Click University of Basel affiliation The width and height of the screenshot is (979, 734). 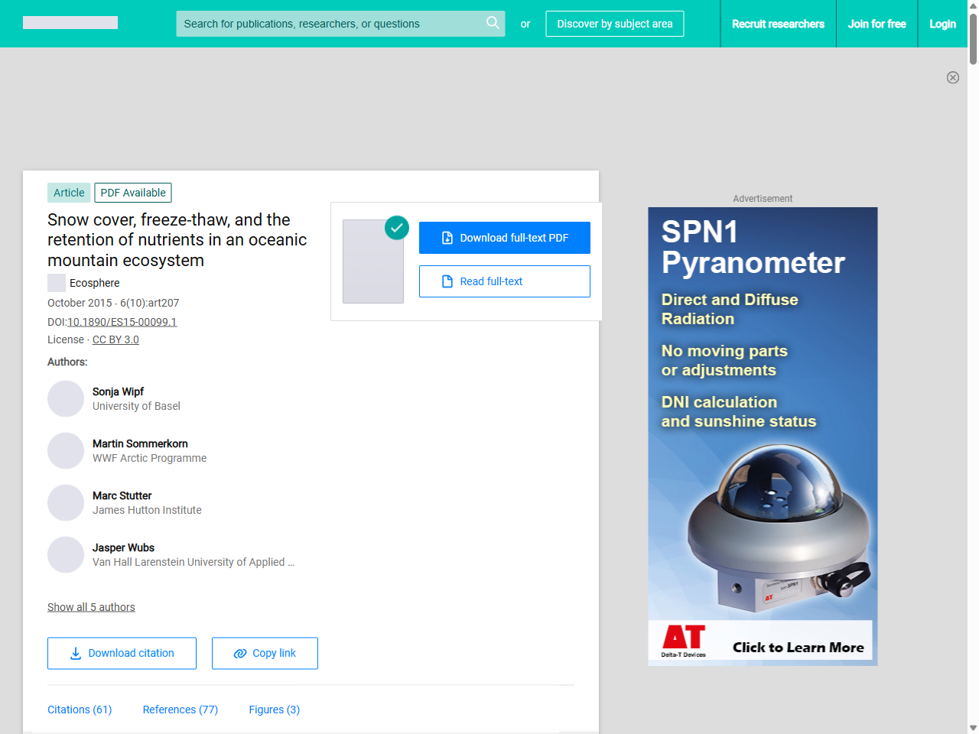point(136,406)
